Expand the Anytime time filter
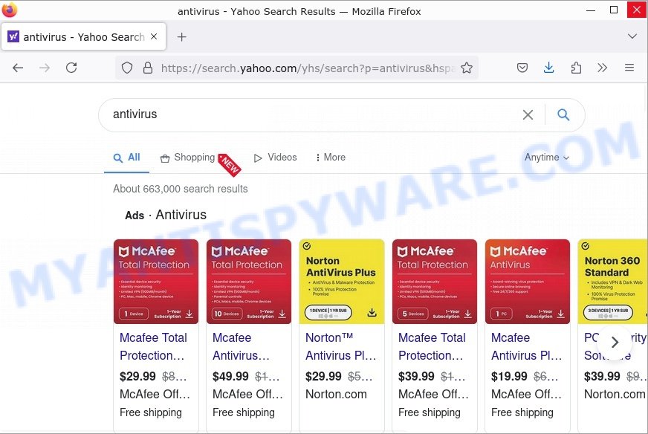This screenshot has width=648, height=434. point(547,158)
